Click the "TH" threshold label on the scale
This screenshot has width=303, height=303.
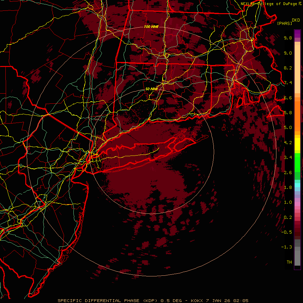(289, 262)
